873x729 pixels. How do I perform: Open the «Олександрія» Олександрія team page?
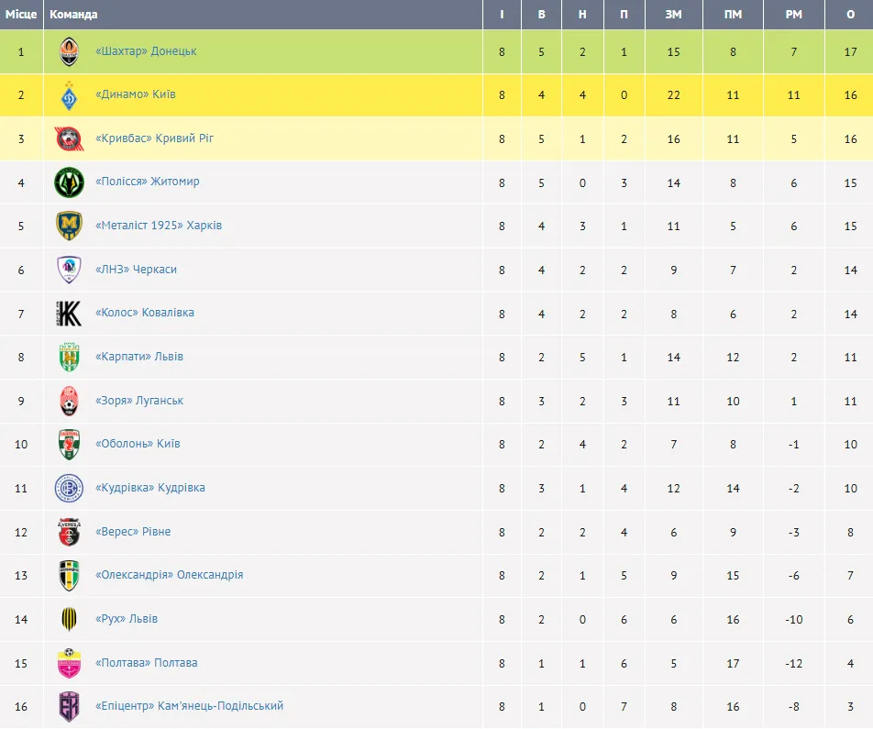169,575
